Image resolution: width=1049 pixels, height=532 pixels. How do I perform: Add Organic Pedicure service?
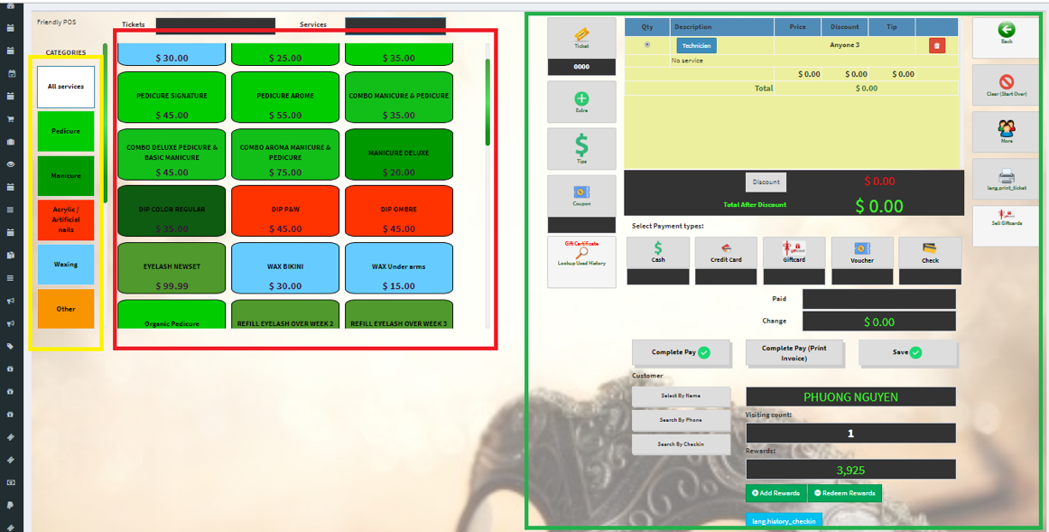(x=172, y=314)
